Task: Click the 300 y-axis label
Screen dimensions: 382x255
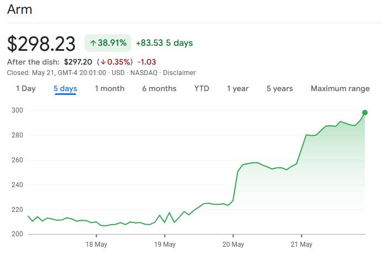Action: pyautogui.click(x=17, y=110)
